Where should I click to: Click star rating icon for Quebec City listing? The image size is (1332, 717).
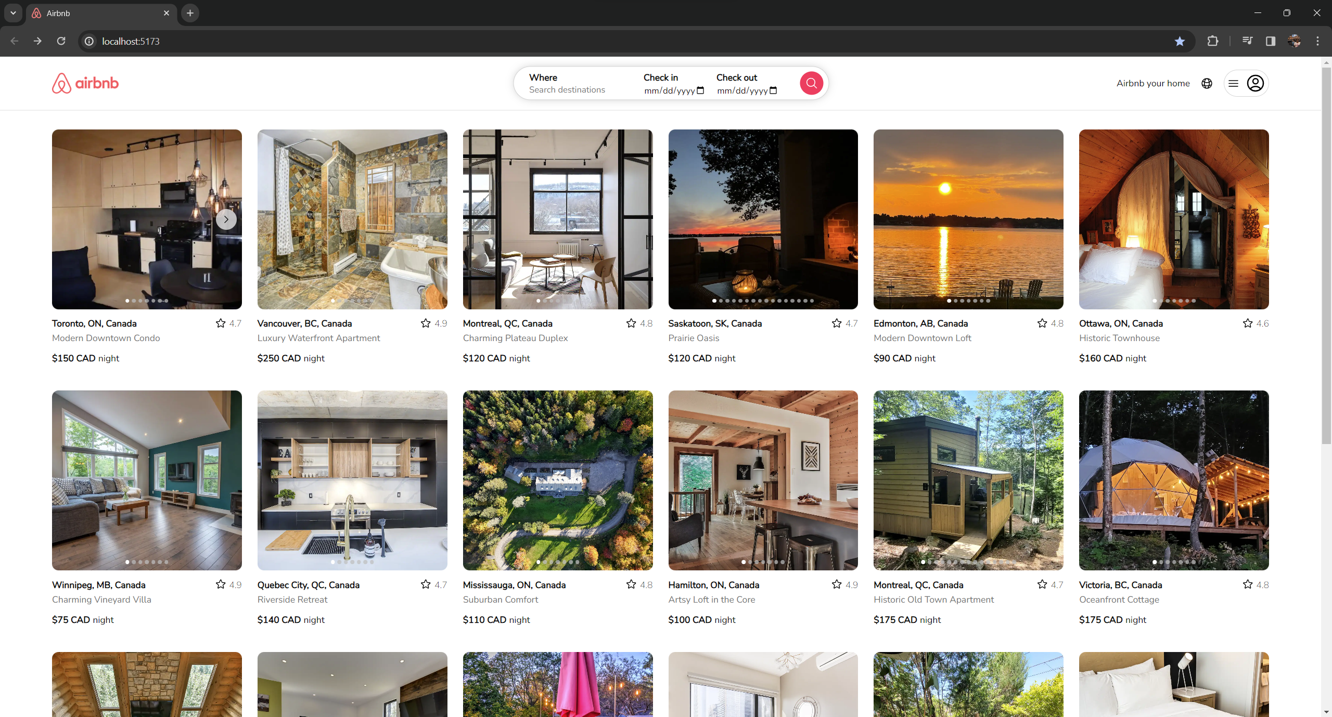[x=426, y=584]
